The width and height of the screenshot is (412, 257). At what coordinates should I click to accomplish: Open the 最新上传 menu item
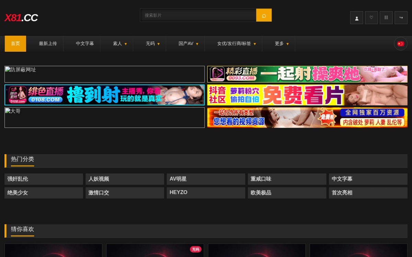(48, 44)
